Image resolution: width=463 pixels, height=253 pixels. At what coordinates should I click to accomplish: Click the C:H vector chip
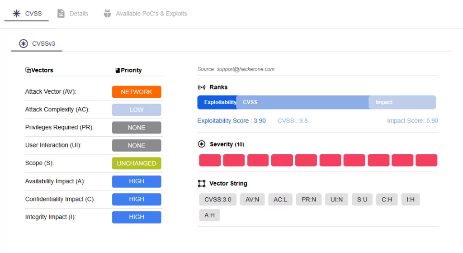pos(387,200)
